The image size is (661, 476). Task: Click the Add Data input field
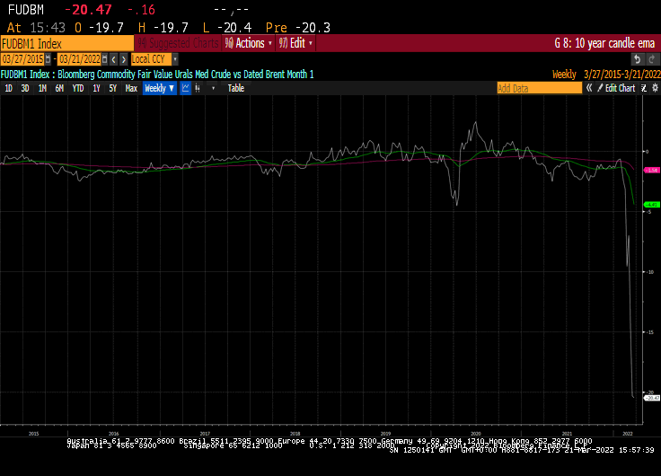tap(539, 88)
